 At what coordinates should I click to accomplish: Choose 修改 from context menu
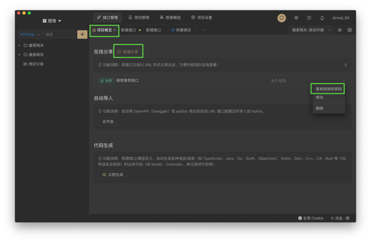[329, 98]
